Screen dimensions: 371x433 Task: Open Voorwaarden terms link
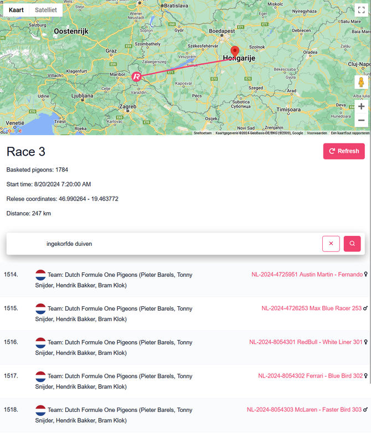point(317,133)
